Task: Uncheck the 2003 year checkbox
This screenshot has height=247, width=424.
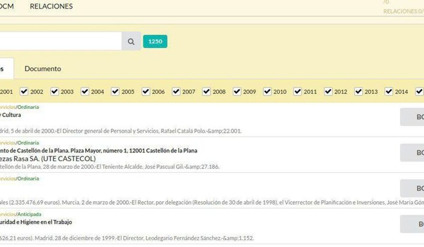Action: click(x=54, y=91)
